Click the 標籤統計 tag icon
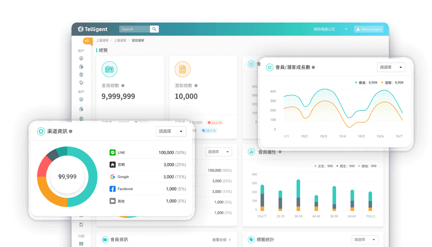The width and height of the screenshot is (432, 247). (251, 239)
